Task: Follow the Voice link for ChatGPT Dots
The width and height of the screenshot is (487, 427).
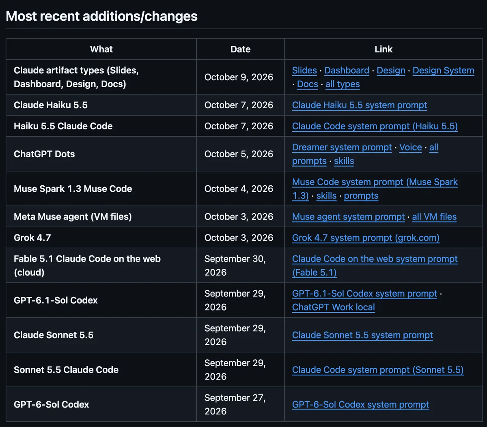Action: tap(411, 148)
